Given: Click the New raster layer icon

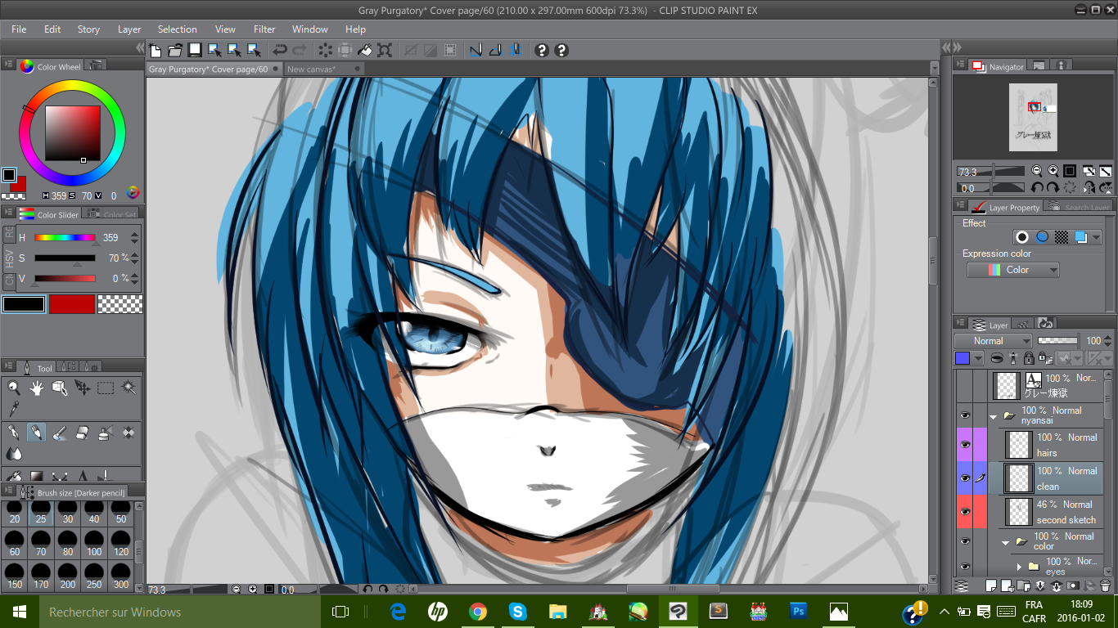Looking at the screenshot, I should [992, 585].
